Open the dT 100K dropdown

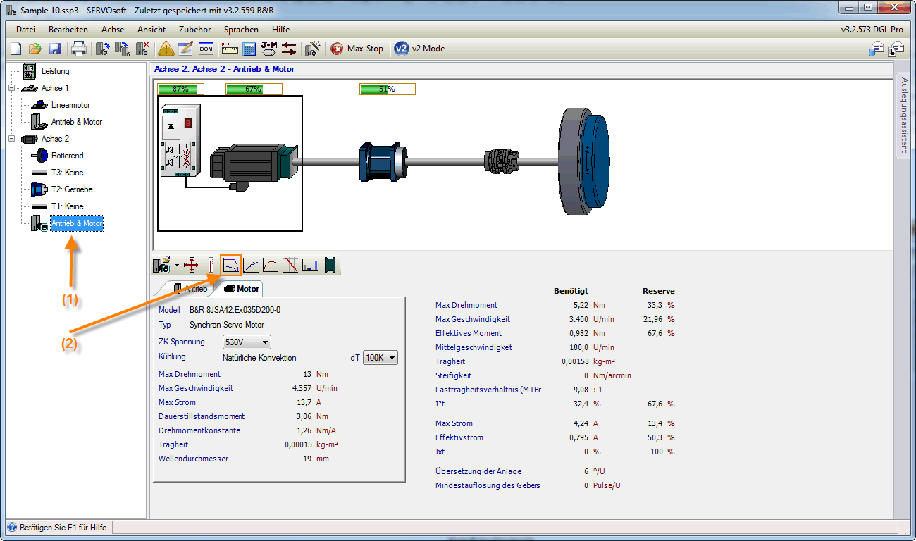pos(380,358)
